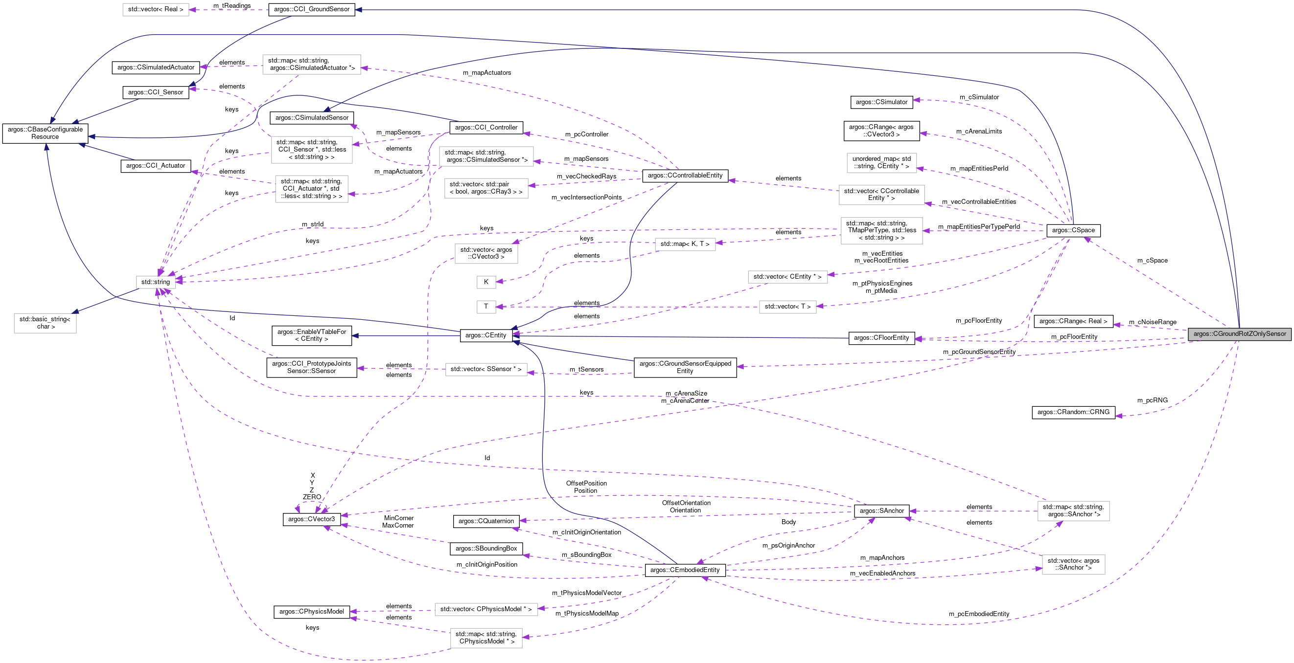The height and width of the screenshot is (663, 1294).
Task: Open the std::vector< std::pair < bool, argos::CRay3 > > node
Action: [x=486, y=188]
